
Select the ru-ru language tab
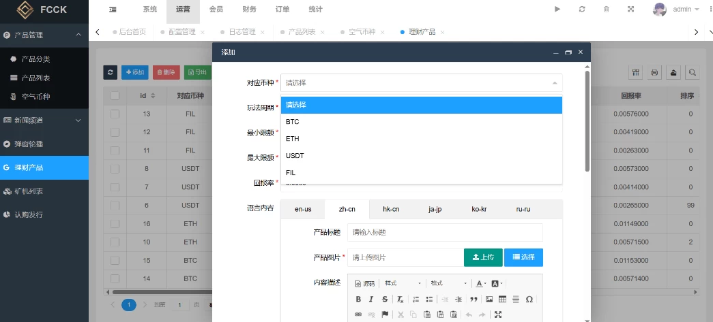click(523, 209)
